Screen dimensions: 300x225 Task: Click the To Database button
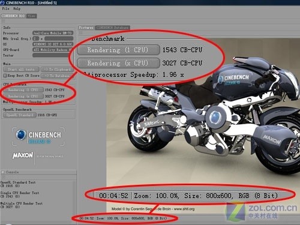[58, 76]
